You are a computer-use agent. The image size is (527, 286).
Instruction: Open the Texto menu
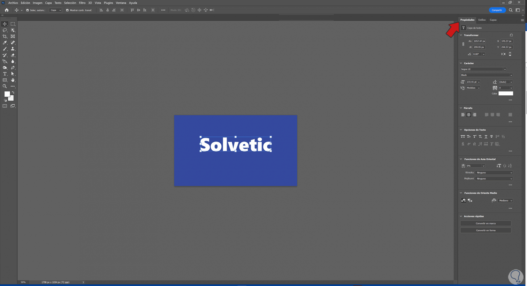pyautogui.click(x=58, y=3)
